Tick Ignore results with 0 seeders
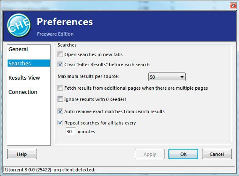 [x=60, y=99]
